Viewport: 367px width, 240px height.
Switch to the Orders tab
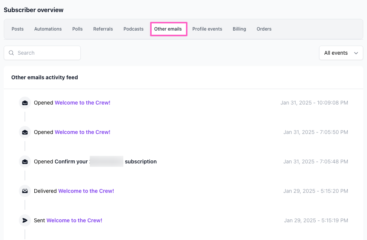click(264, 29)
